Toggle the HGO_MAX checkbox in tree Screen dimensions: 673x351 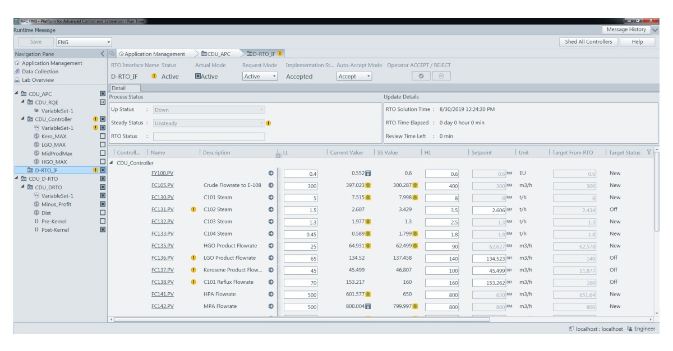pyautogui.click(x=102, y=161)
